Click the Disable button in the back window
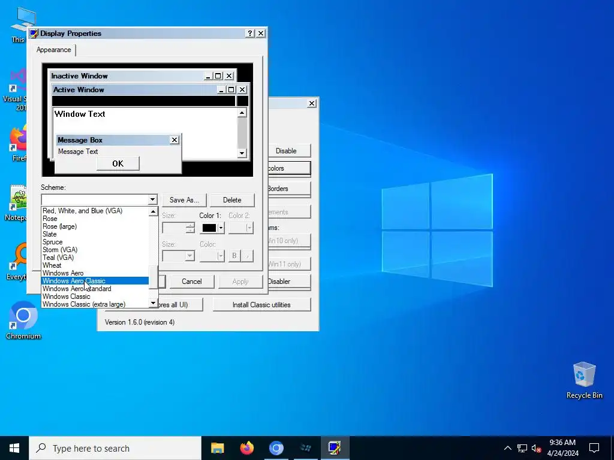The width and height of the screenshot is (614, 460). (290, 150)
